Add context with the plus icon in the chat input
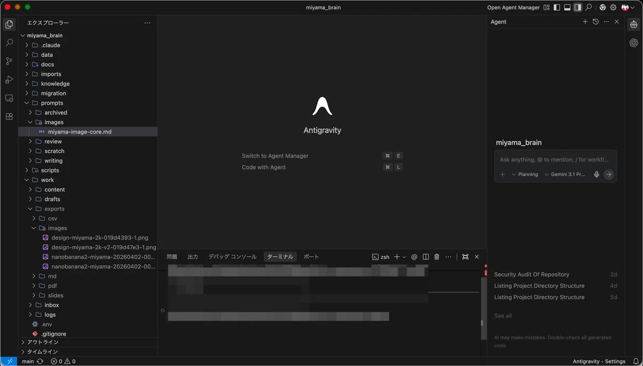The width and height of the screenshot is (643, 366). [503, 174]
